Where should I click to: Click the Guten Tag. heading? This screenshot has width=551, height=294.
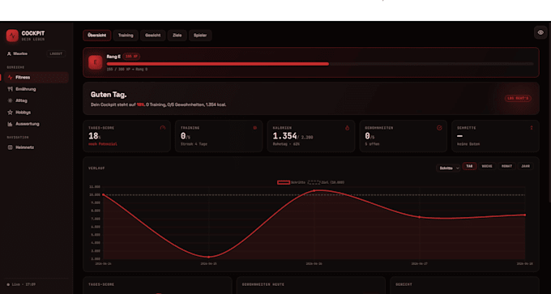[x=109, y=95]
